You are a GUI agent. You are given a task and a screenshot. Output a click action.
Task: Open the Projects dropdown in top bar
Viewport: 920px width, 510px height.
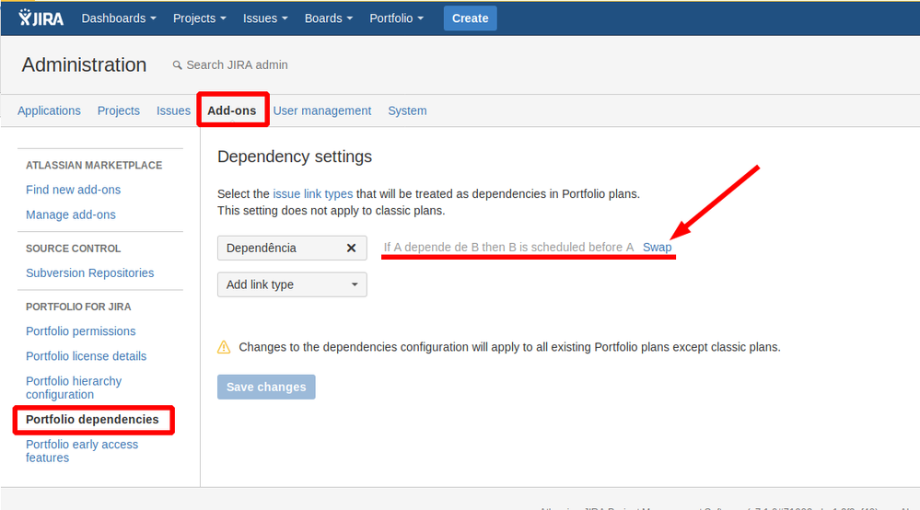(x=200, y=18)
